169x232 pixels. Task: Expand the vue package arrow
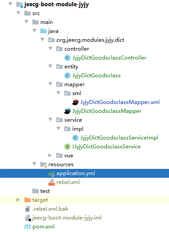pos(50,155)
